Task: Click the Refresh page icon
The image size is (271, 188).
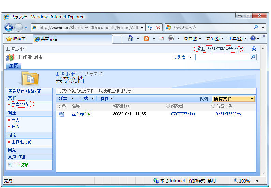Action: click(150, 28)
